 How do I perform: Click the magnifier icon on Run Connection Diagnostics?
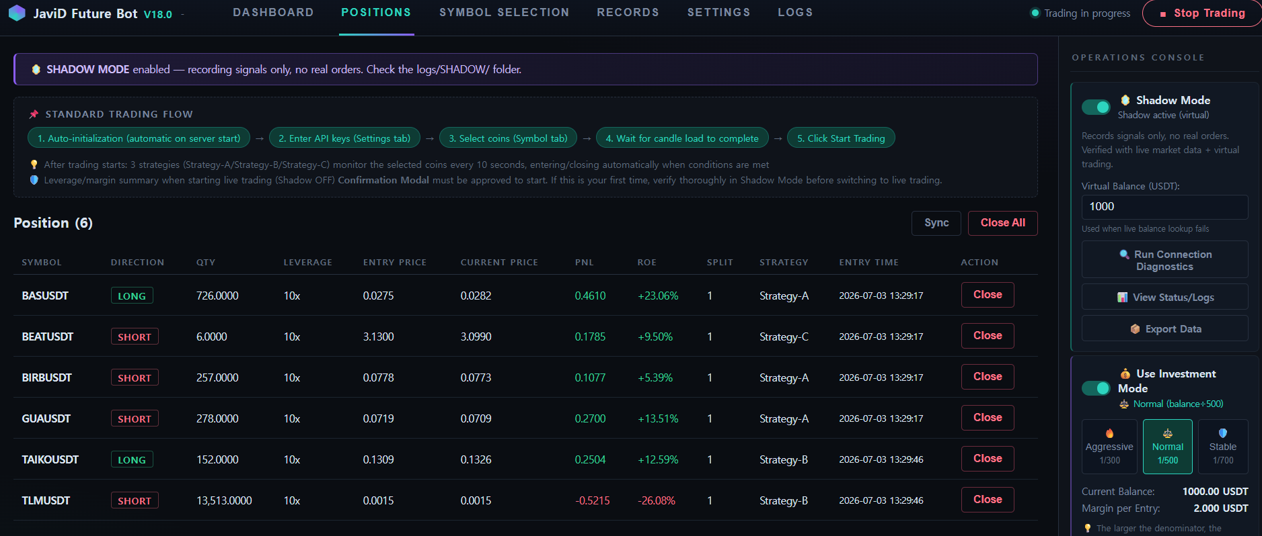point(1124,255)
